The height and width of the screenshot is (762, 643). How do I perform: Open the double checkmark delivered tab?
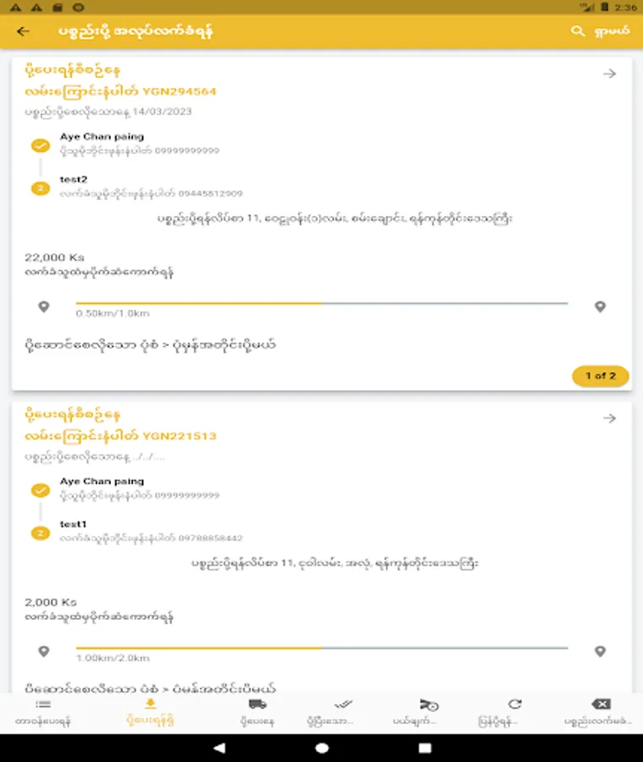(344, 704)
